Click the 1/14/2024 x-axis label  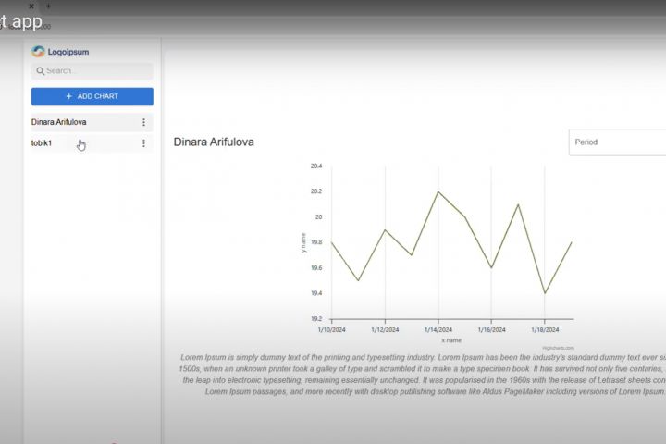pos(438,329)
